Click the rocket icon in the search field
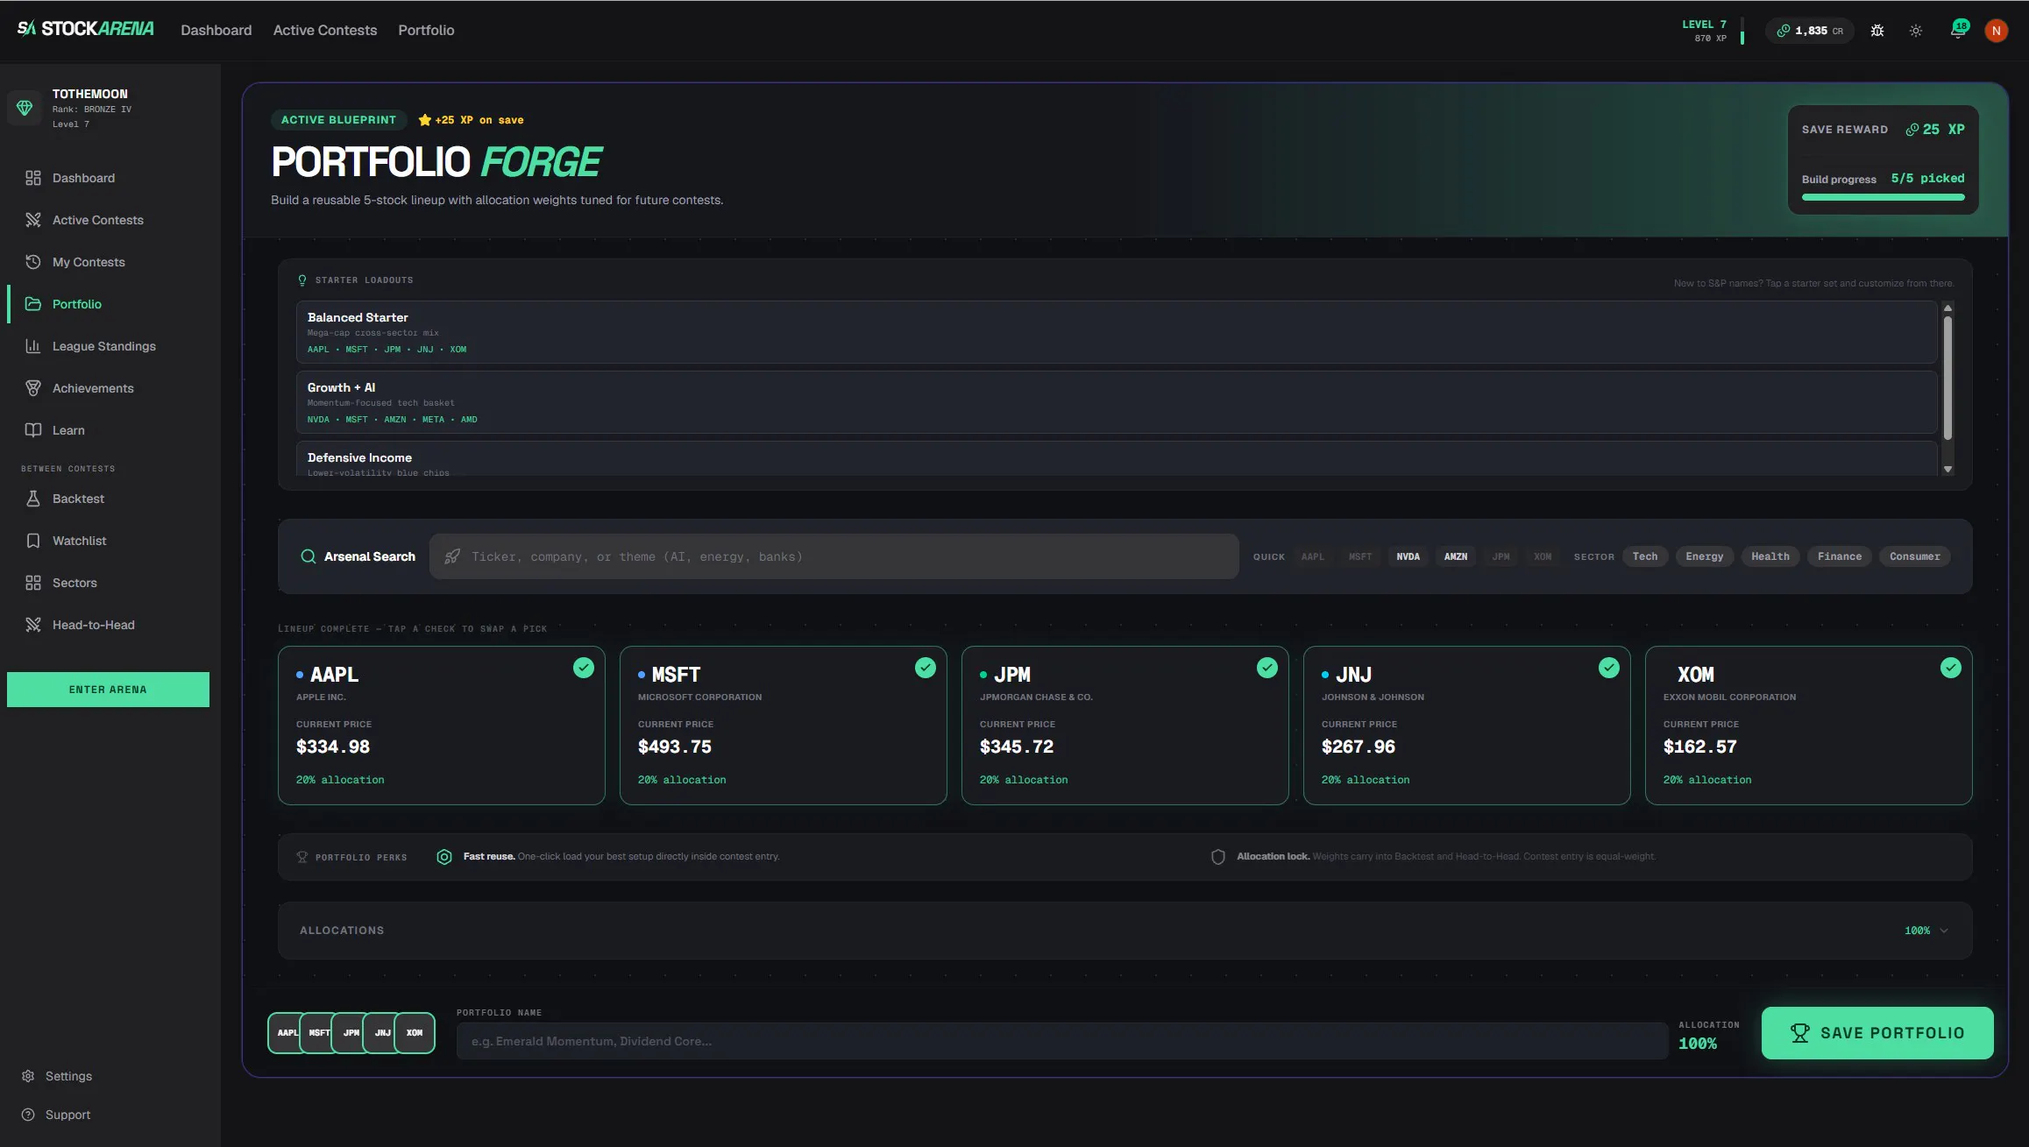 coord(452,556)
